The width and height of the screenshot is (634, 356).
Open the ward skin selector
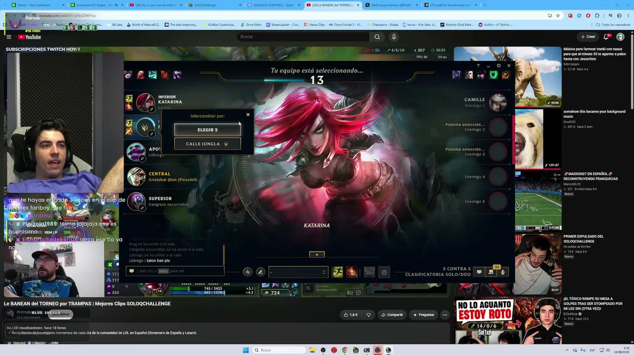click(x=369, y=272)
